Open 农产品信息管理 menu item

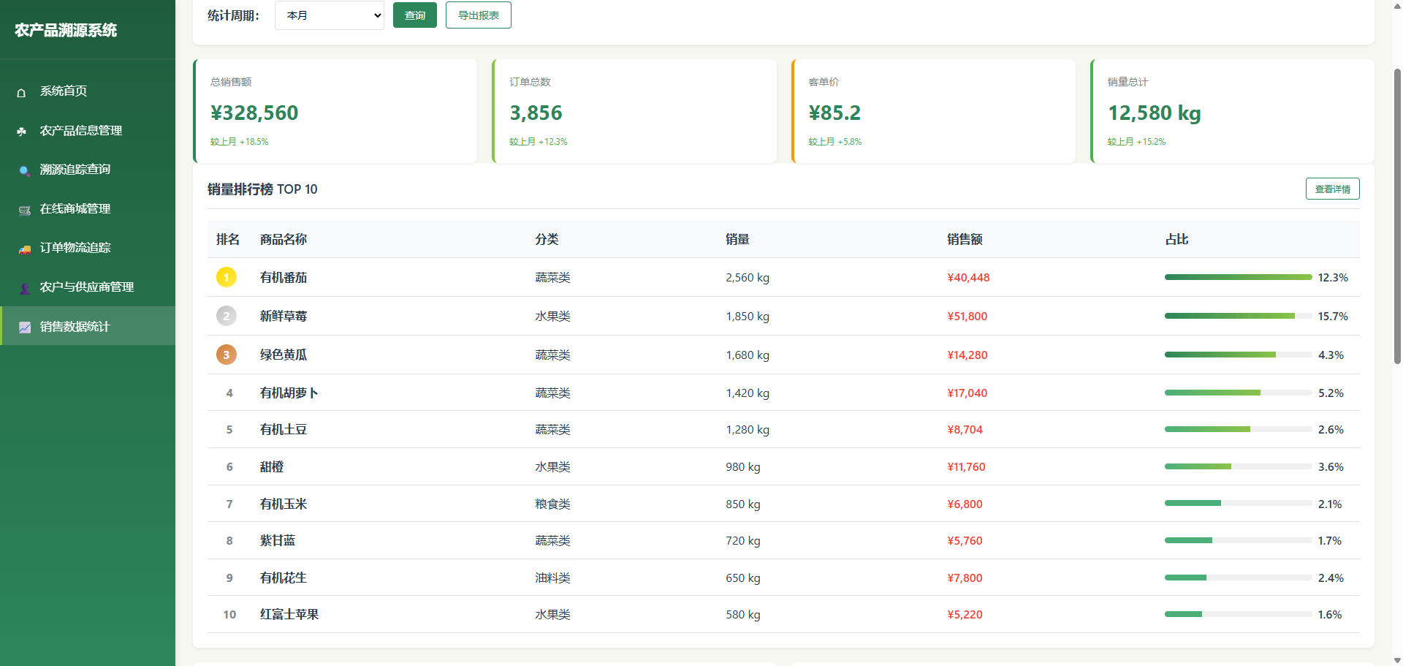88,130
